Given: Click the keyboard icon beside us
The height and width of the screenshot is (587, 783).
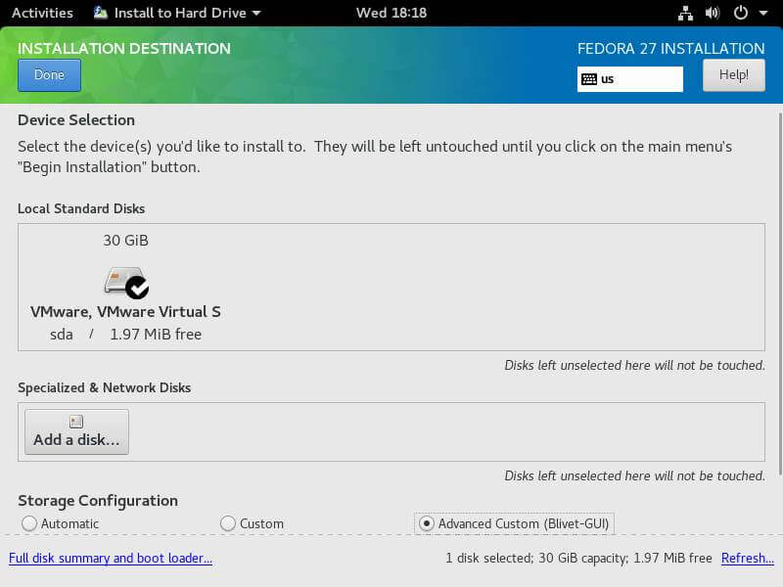Looking at the screenshot, I should [589, 79].
